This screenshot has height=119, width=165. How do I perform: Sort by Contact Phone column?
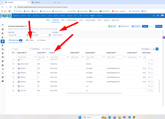[x=137, y=53]
